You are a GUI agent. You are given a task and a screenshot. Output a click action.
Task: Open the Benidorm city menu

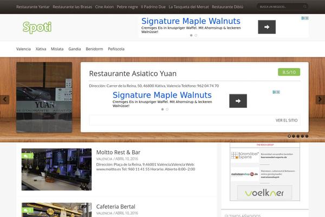point(94,49)
